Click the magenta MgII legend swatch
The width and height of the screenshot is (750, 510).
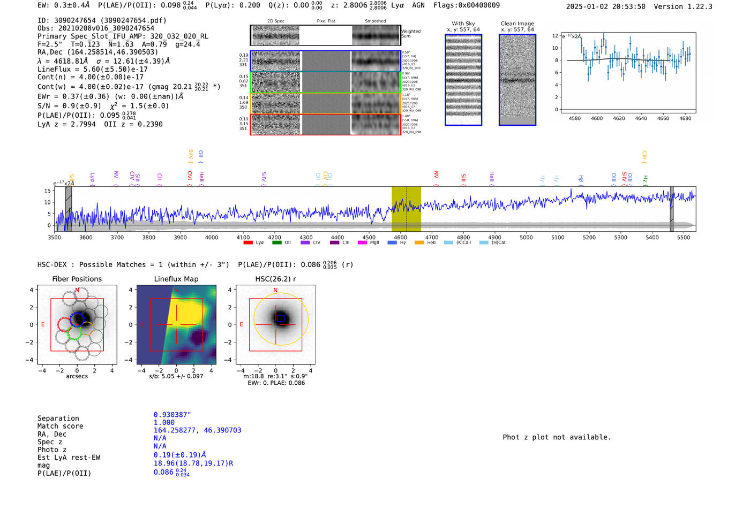(x=362, y=242)
